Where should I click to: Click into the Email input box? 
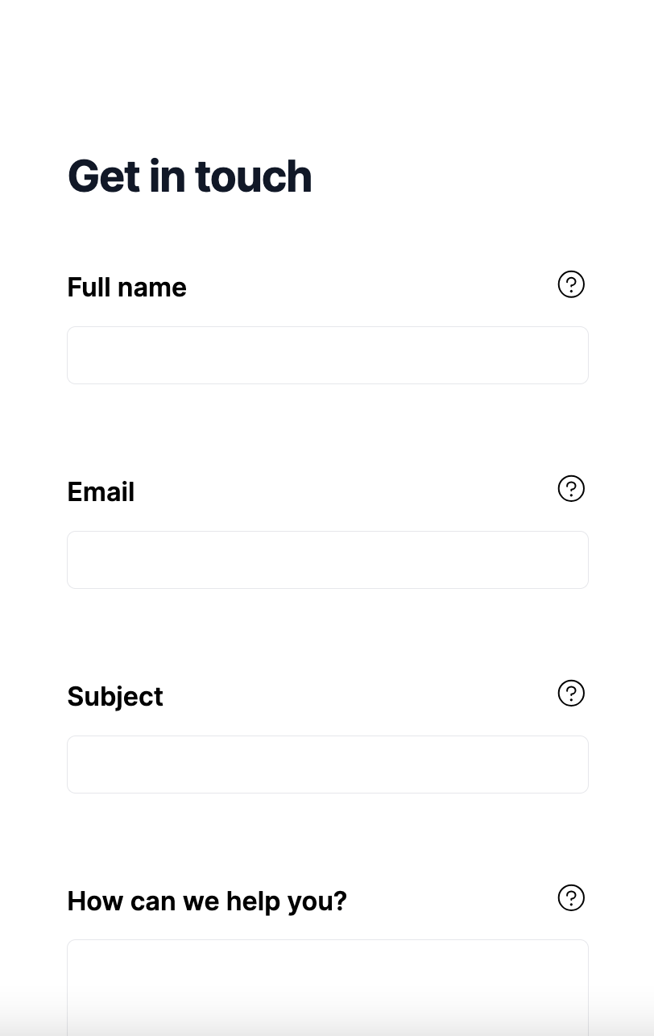point(328,560)
